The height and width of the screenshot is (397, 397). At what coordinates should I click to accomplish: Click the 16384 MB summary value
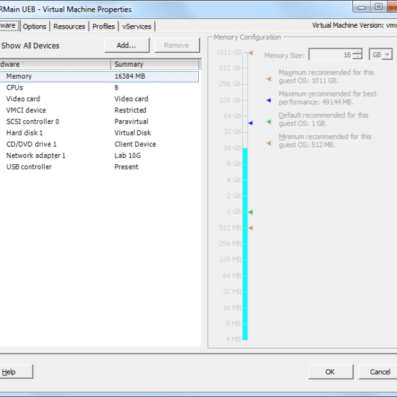(x=130, y=77)
